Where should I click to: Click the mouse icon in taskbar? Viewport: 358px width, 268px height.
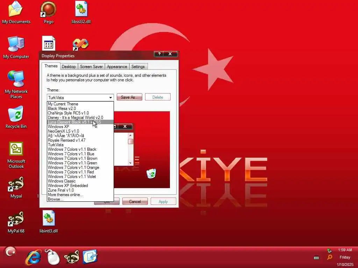52,257
